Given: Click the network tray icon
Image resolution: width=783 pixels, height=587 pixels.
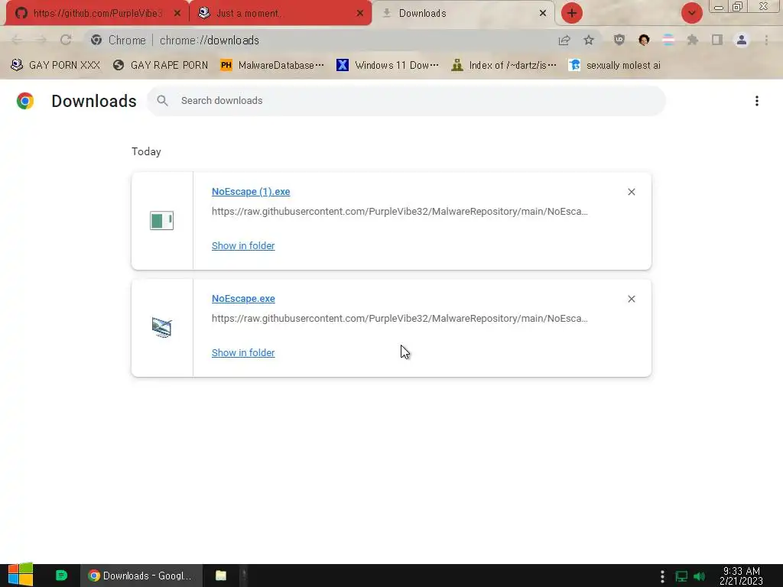Looking at the screenshot, I should pyautogui.click(x=681, y=576).
